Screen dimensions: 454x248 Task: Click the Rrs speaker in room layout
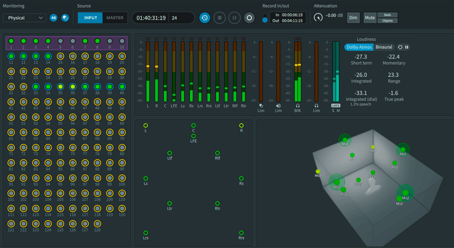tap(241, 233)
